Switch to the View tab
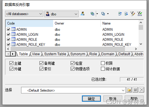This screenshot has width=149, height=107. 36,54
